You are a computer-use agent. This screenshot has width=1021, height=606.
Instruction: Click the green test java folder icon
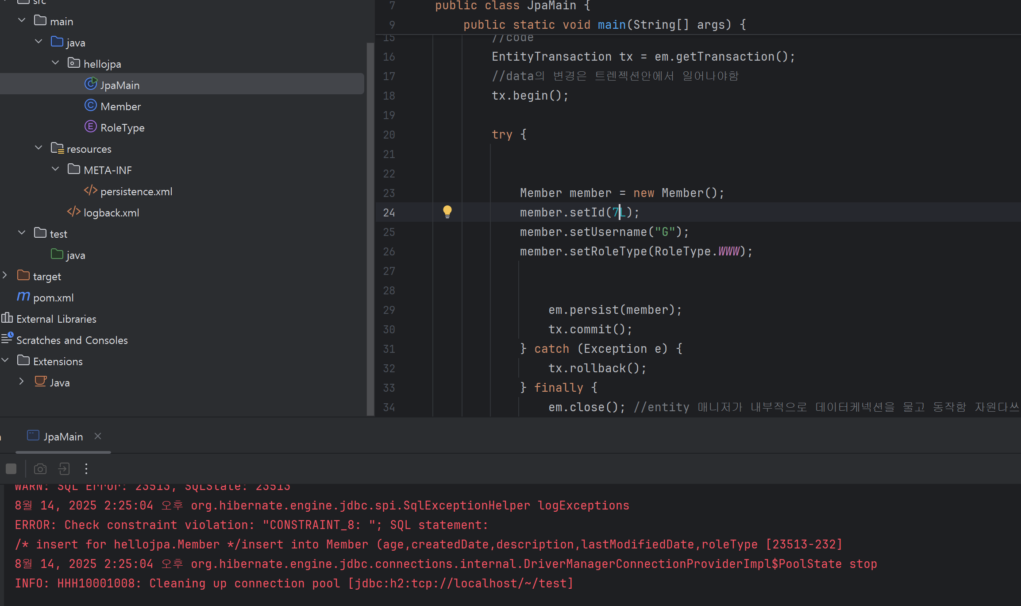point(57,254)
